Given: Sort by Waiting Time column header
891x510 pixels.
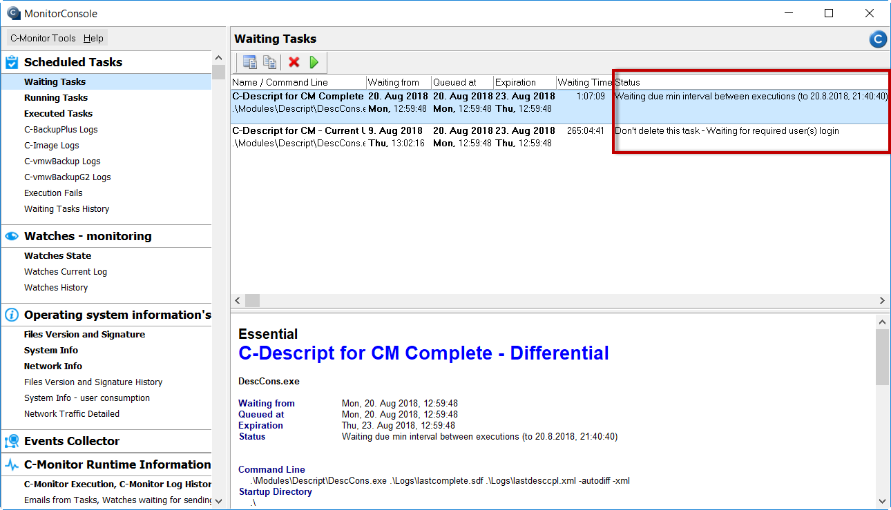Looking at the screenshot, I should 584,82.
